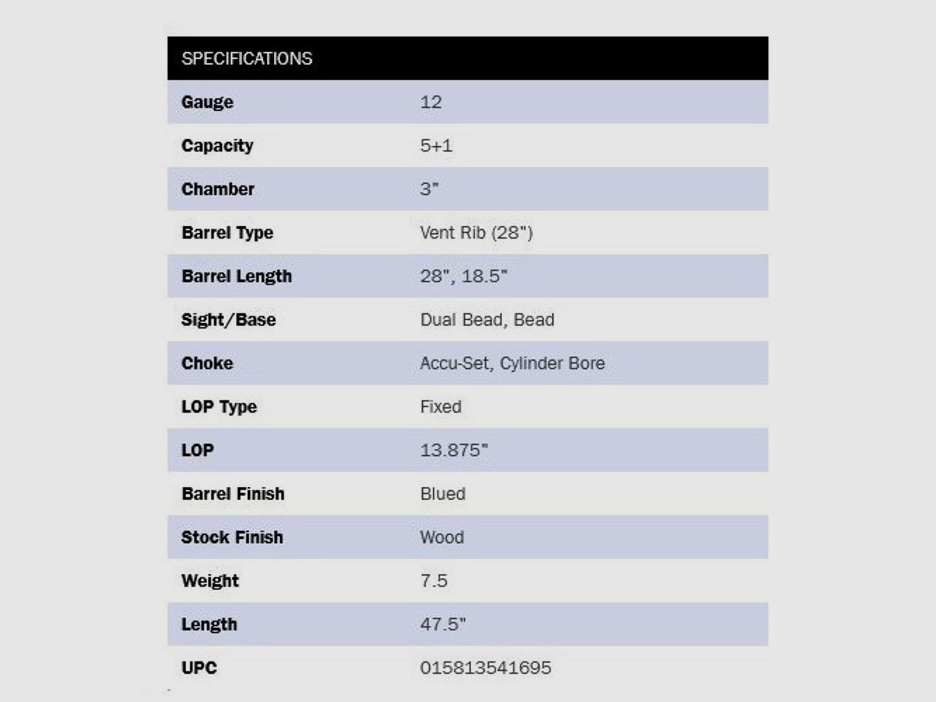
Task: Click the SPECIFICATIONS header bar
Action: 467,58
